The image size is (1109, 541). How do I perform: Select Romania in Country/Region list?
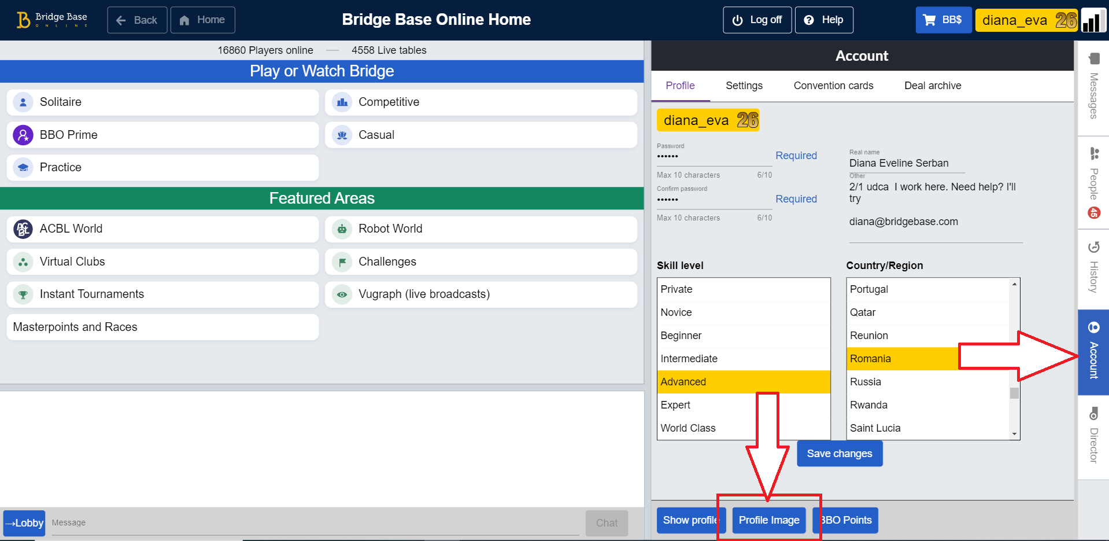[x=928, y=359]
